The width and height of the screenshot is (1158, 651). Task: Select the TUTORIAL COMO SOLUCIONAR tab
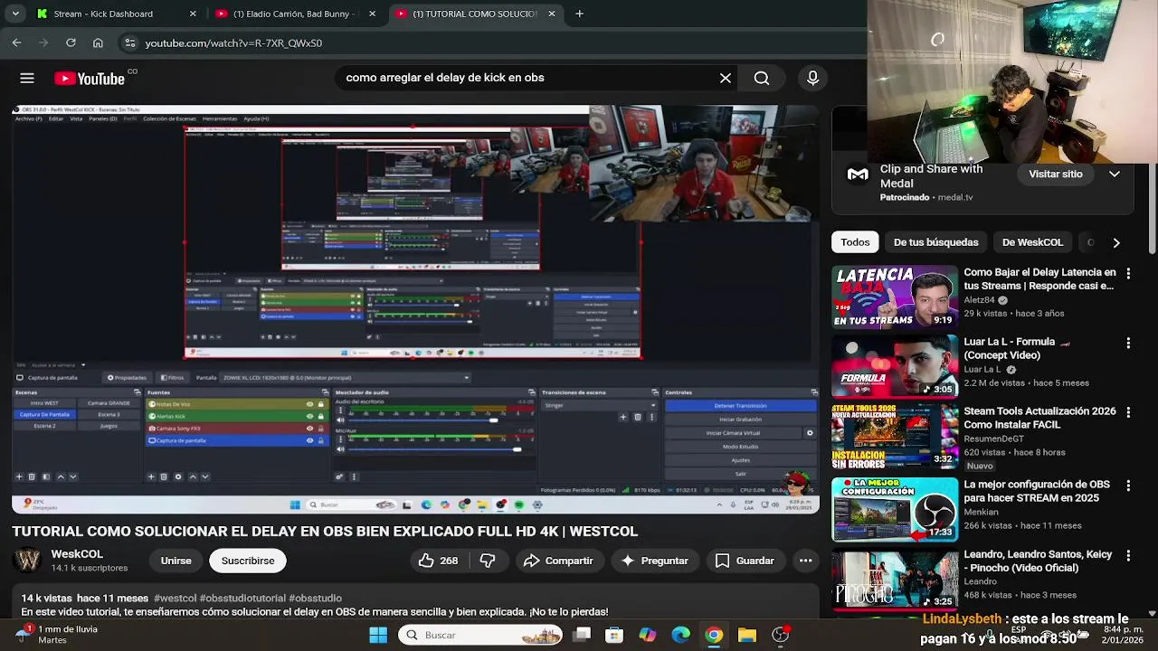click(476, 14)
